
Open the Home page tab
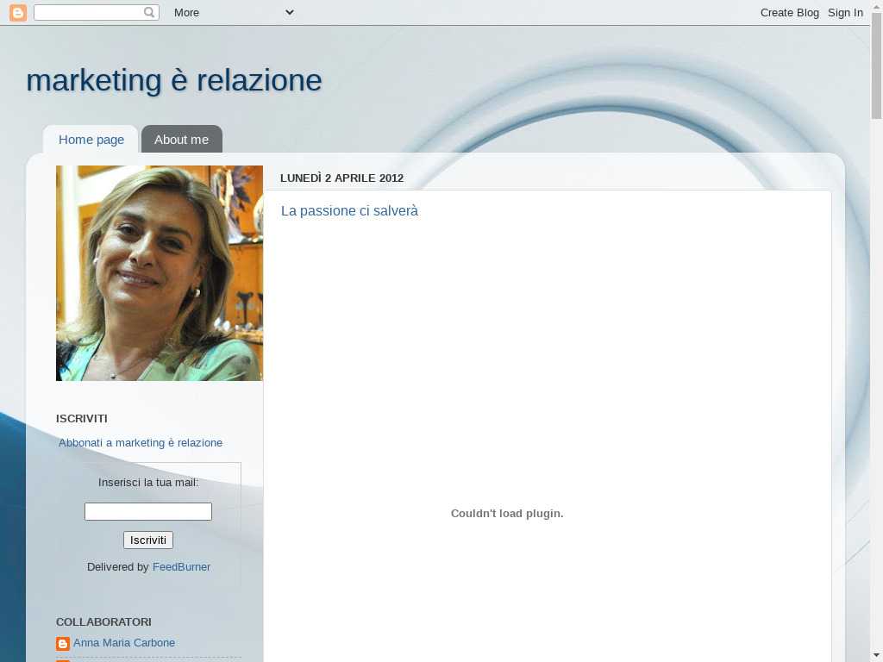[91, 140]
